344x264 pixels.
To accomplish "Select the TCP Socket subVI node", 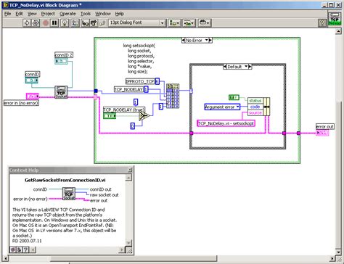I will [61, 92].
